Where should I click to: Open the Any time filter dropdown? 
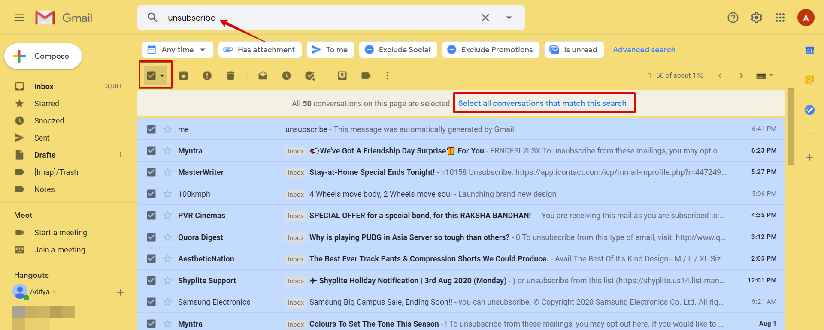pyautogui.click(x=177, y=50)
